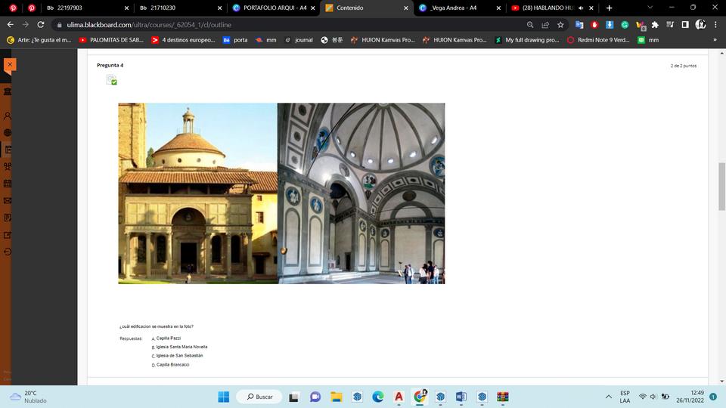Click the Pregunta 4 heading

(110, 65)
